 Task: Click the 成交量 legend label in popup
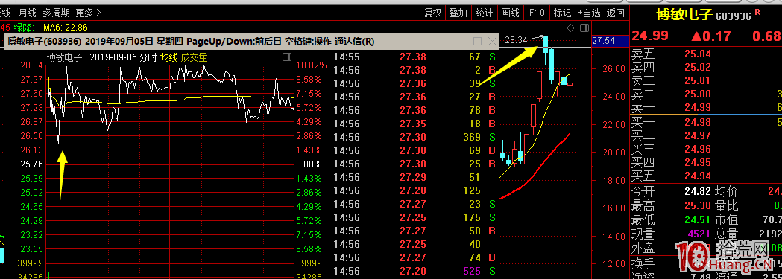pos(194,58)
